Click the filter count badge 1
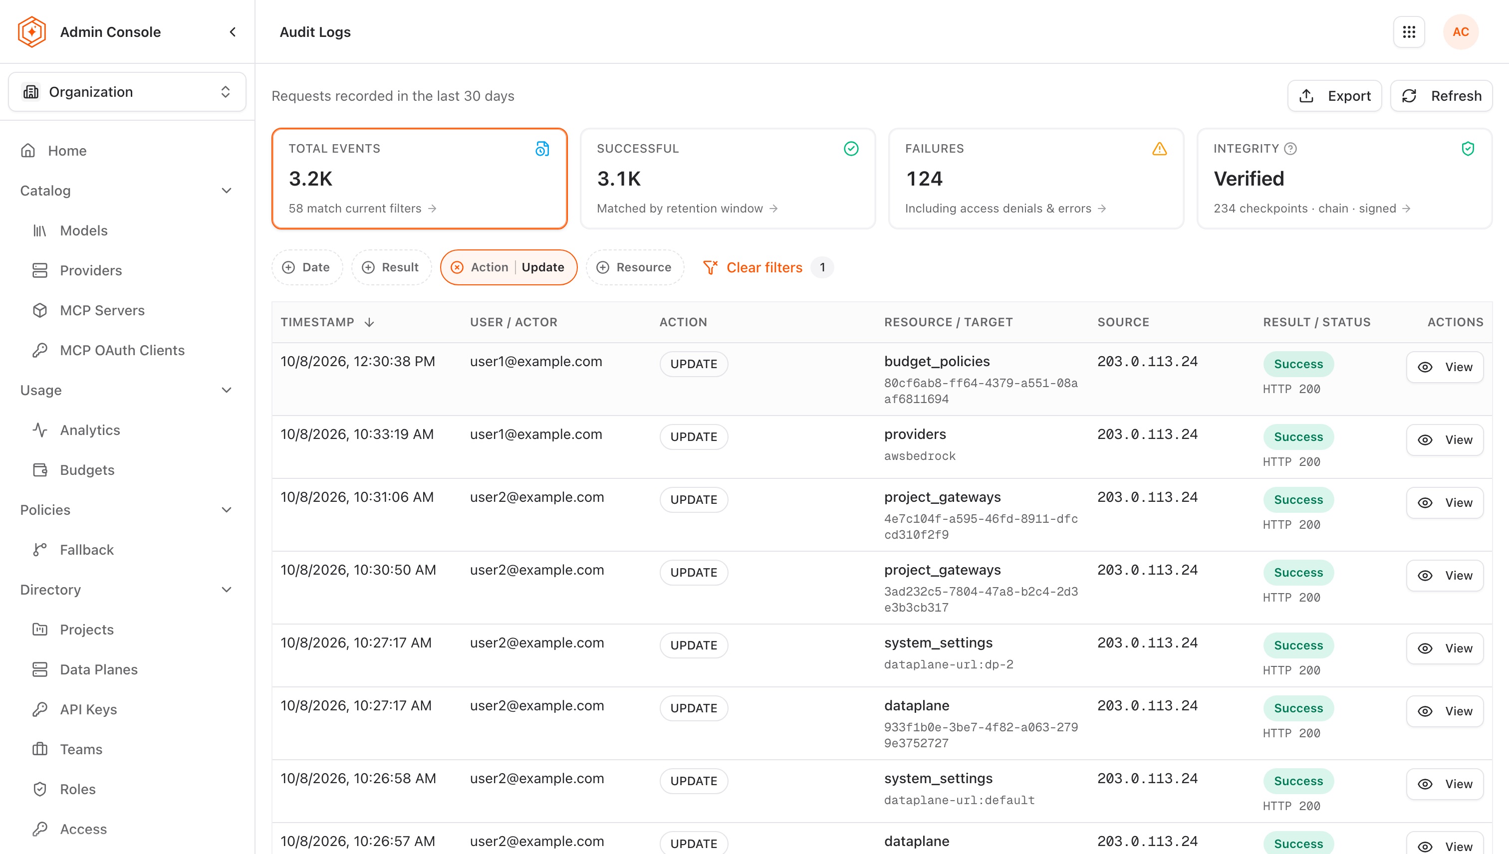The image size is (1509, 854). coord(822,267)
